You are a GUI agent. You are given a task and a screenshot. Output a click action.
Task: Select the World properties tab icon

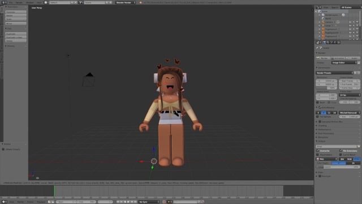(335, 42)
